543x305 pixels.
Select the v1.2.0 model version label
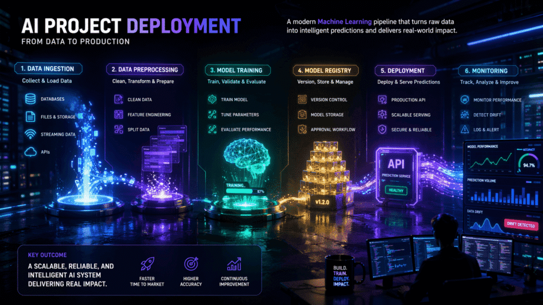(322, 202)
